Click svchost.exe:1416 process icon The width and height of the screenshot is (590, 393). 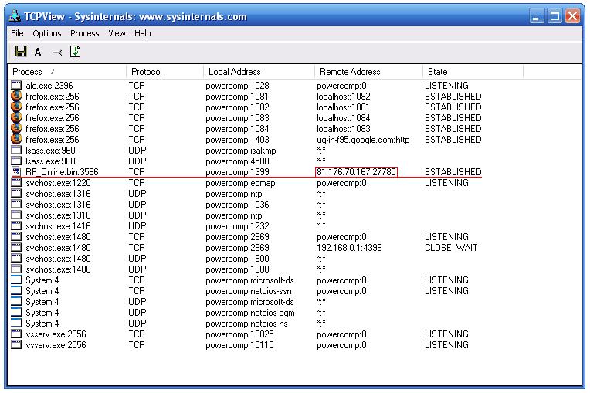tap(16, 226)
